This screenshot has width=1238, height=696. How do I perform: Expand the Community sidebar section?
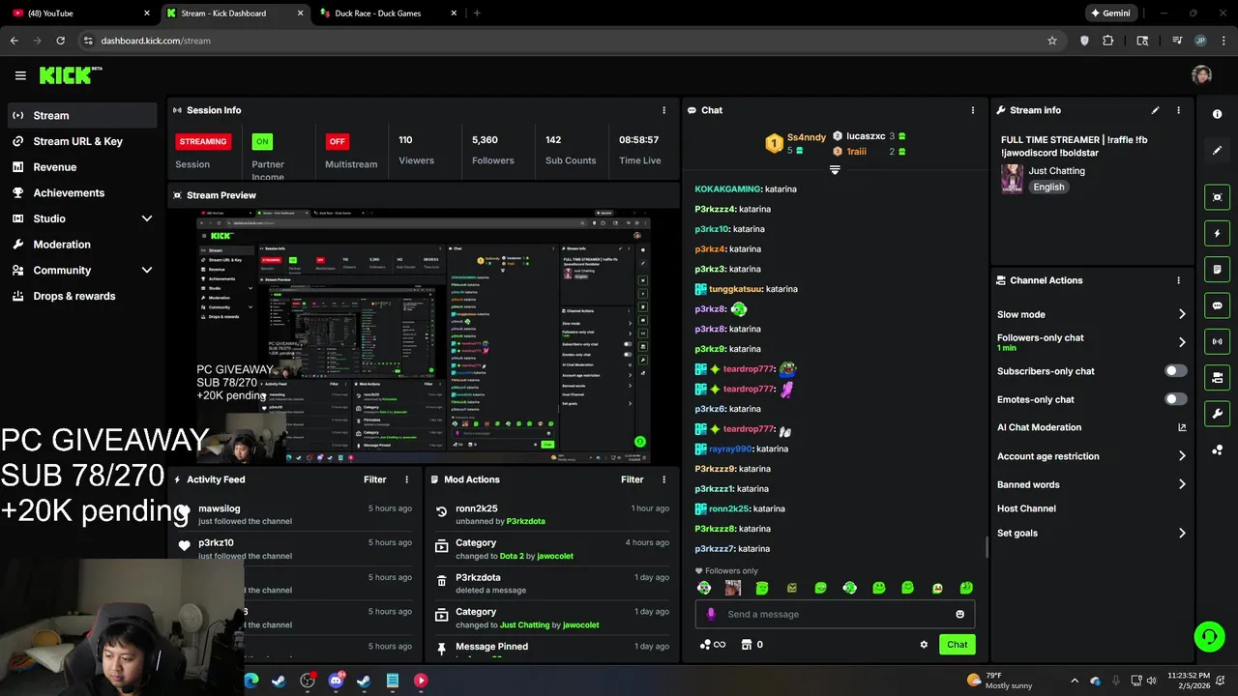click(147, 271)
